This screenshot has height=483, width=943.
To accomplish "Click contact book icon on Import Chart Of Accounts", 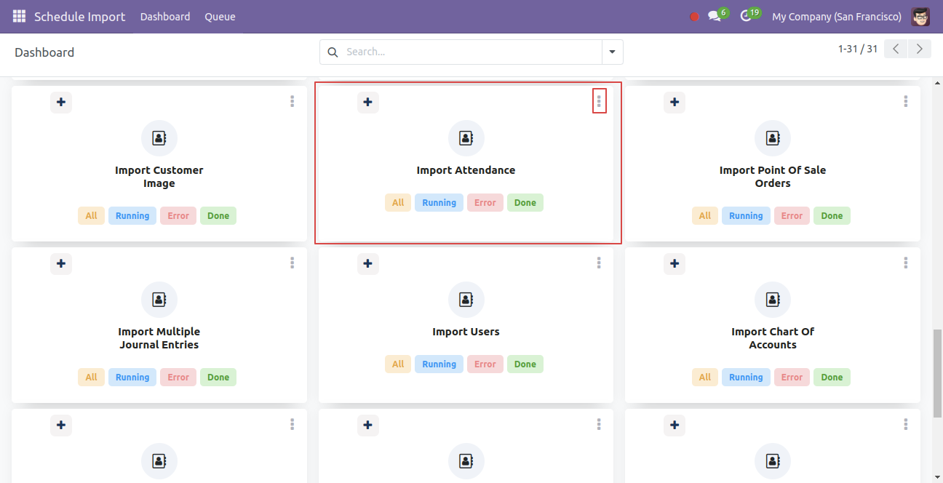I will 773,300.
